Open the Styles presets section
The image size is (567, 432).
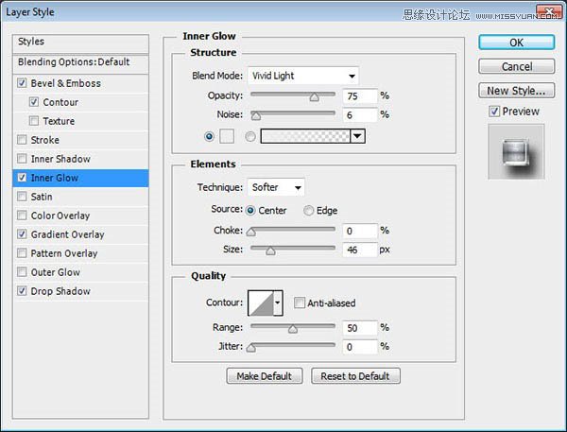[x=80, y=42]
